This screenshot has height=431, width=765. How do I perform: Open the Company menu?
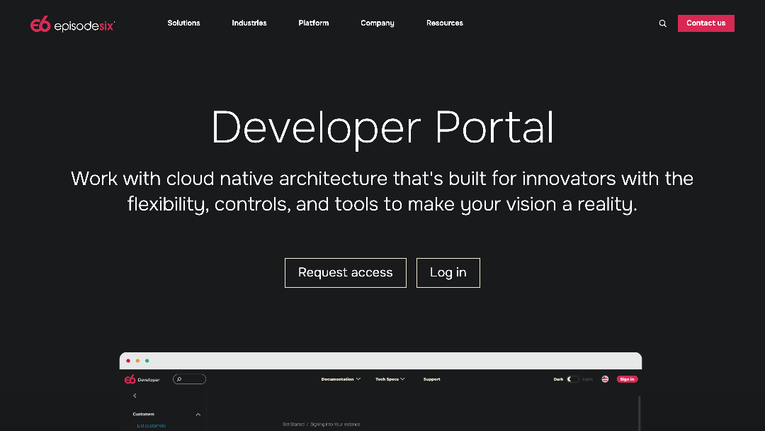pos(377,23)
